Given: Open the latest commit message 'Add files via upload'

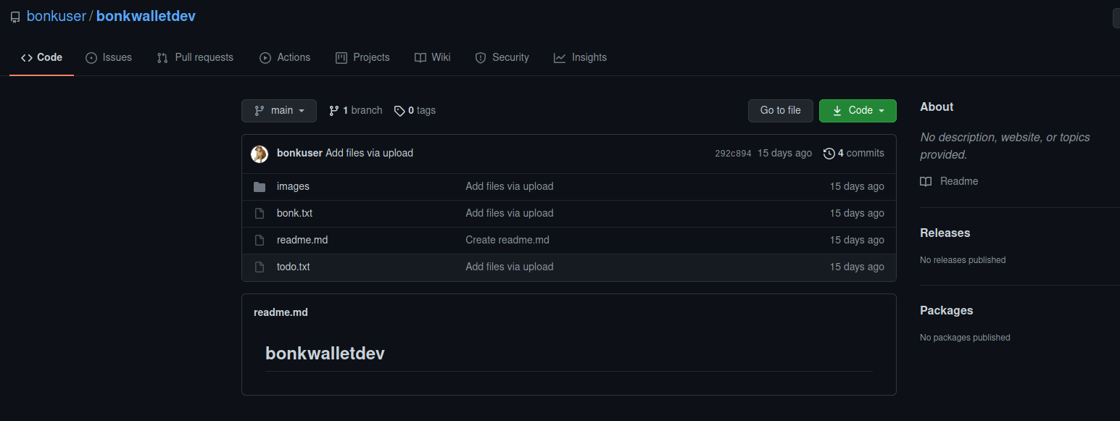Looking at the screenshot, I should point(369,153).
